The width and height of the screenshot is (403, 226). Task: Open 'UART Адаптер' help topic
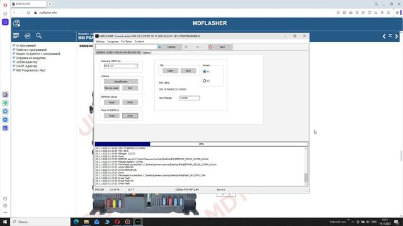[x=26, y=66]
